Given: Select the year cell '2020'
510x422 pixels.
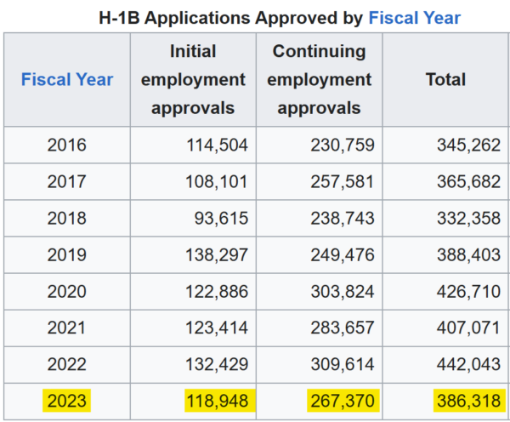Looking at the screenshot, I should [67, 291].
